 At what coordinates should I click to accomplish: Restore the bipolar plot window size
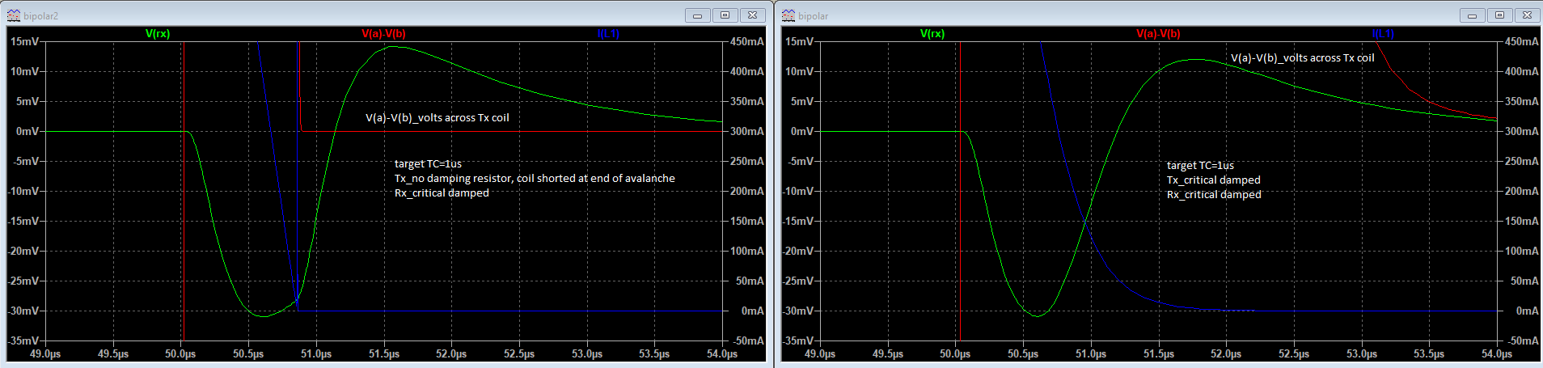(x=1499, y=15)
